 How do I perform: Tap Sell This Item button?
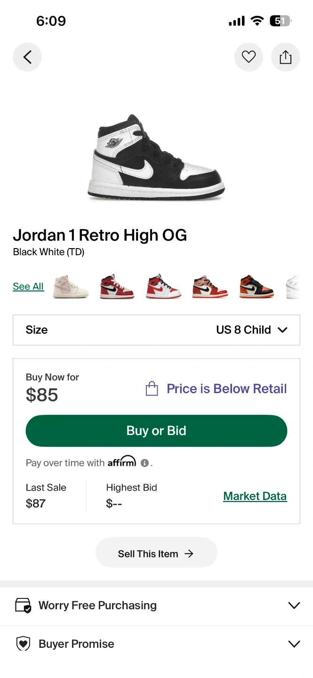pyautogui.click(x=156, y=554)
